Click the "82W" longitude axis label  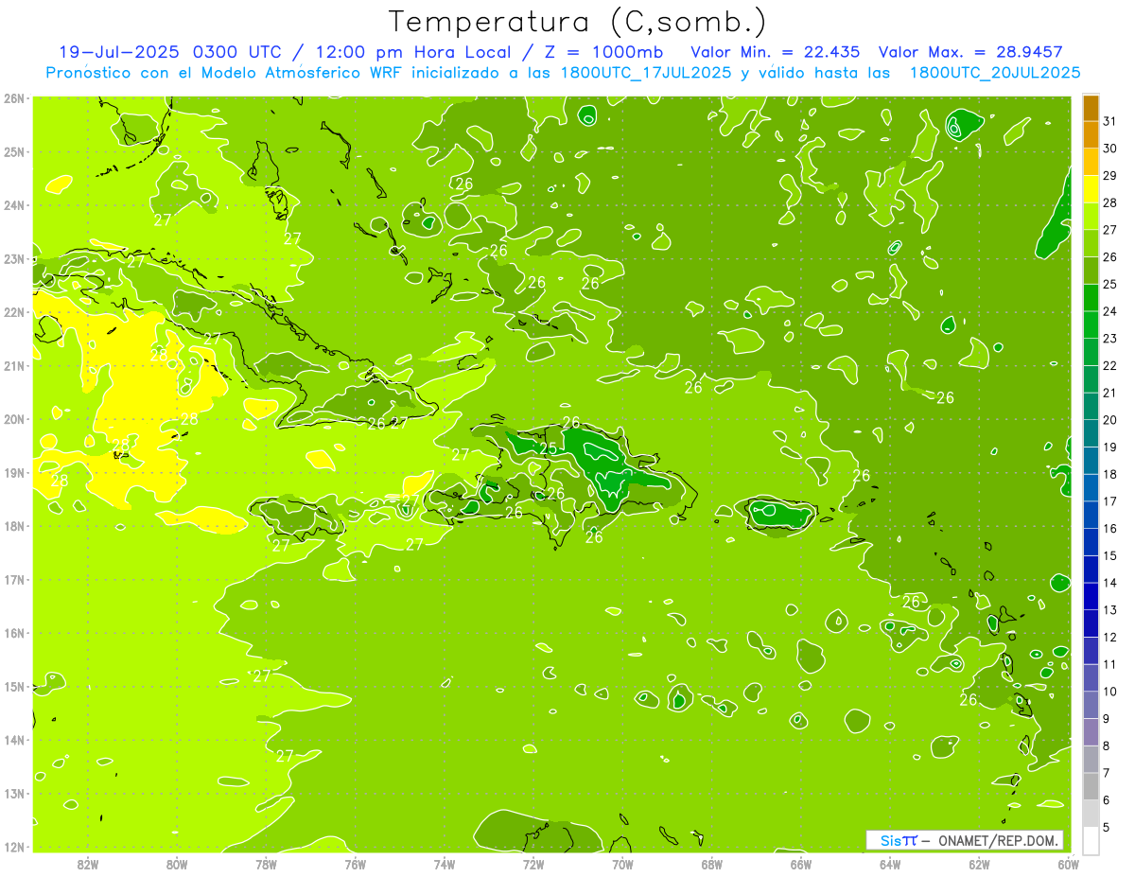pyautogui.click(x=87, y=864)
